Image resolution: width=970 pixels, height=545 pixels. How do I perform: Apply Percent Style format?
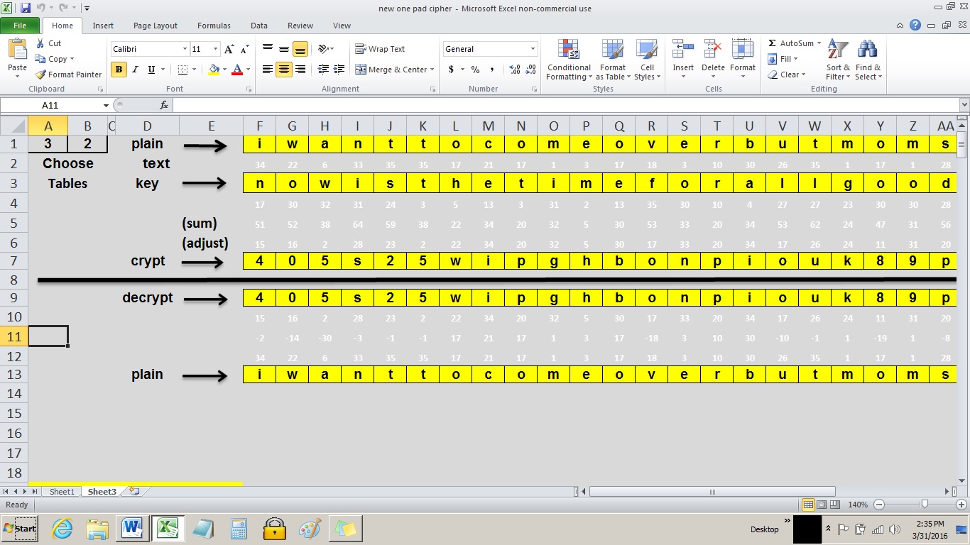[475, 70]
